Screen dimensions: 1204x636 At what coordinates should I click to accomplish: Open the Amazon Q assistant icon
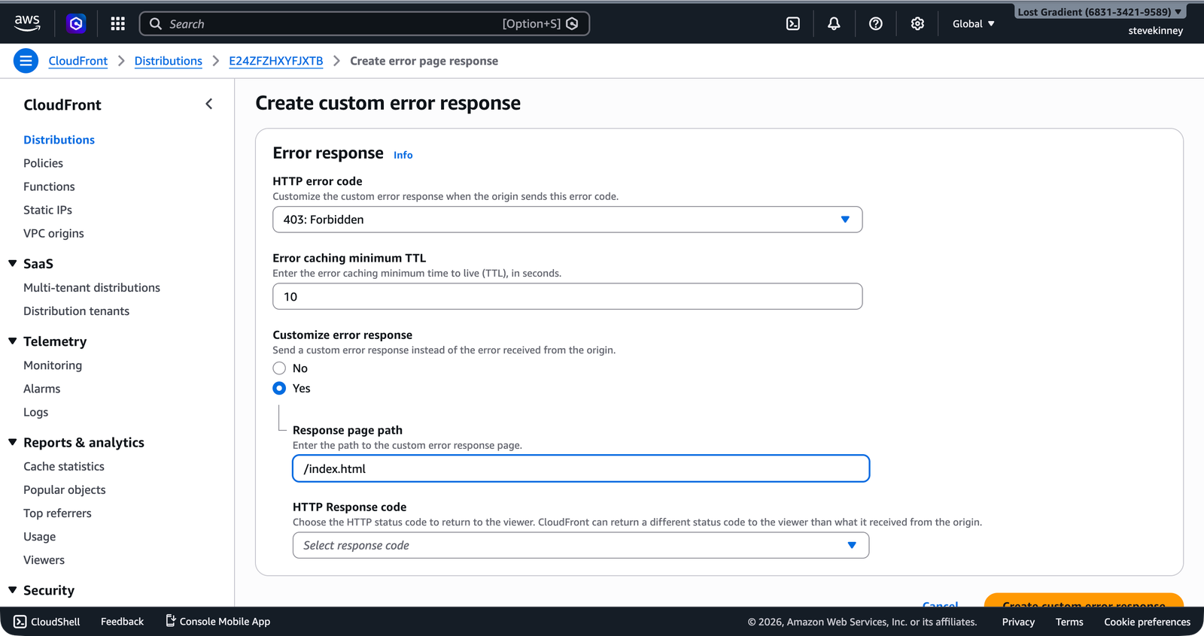pyautogui.click(x=76, y=24)
